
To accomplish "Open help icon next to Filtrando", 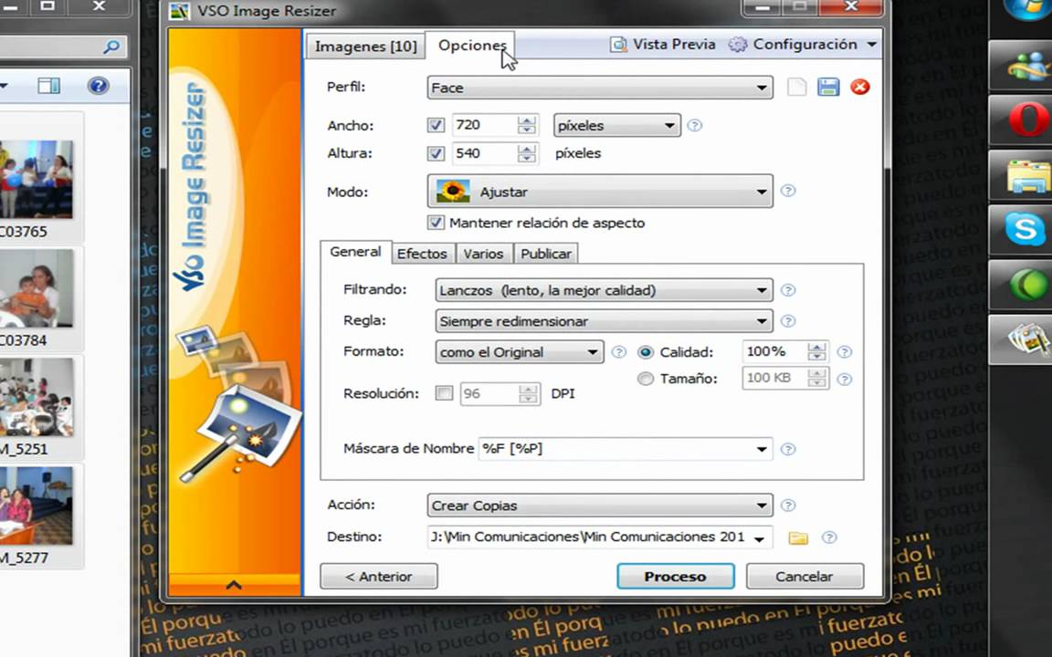I will tap(788, 290).
